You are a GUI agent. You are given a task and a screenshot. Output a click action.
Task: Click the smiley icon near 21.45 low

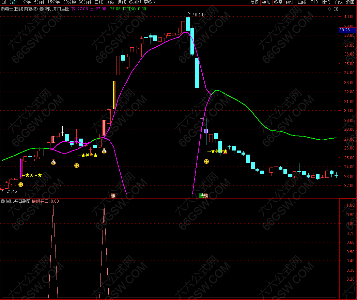(21, 185)
